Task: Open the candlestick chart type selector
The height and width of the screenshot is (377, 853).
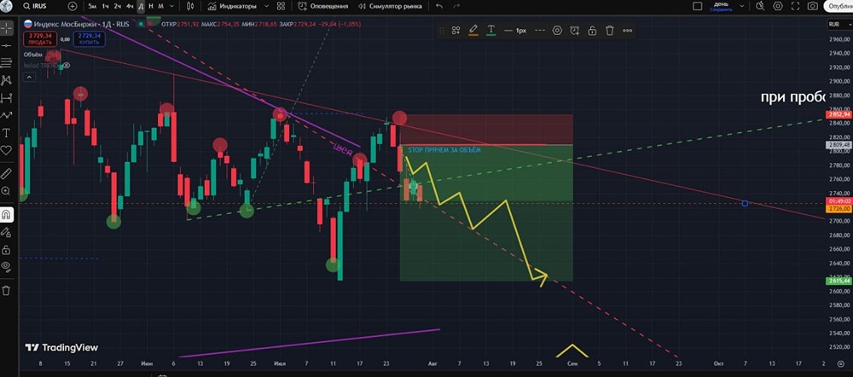Action: pos(190,7)
